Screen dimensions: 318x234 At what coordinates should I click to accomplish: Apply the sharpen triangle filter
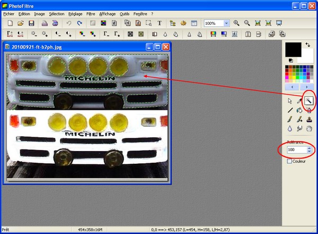point(189,34)
